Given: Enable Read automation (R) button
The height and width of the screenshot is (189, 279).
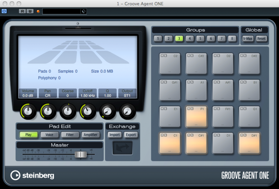Looking at the screenshot, I should (x=23, y=11).
